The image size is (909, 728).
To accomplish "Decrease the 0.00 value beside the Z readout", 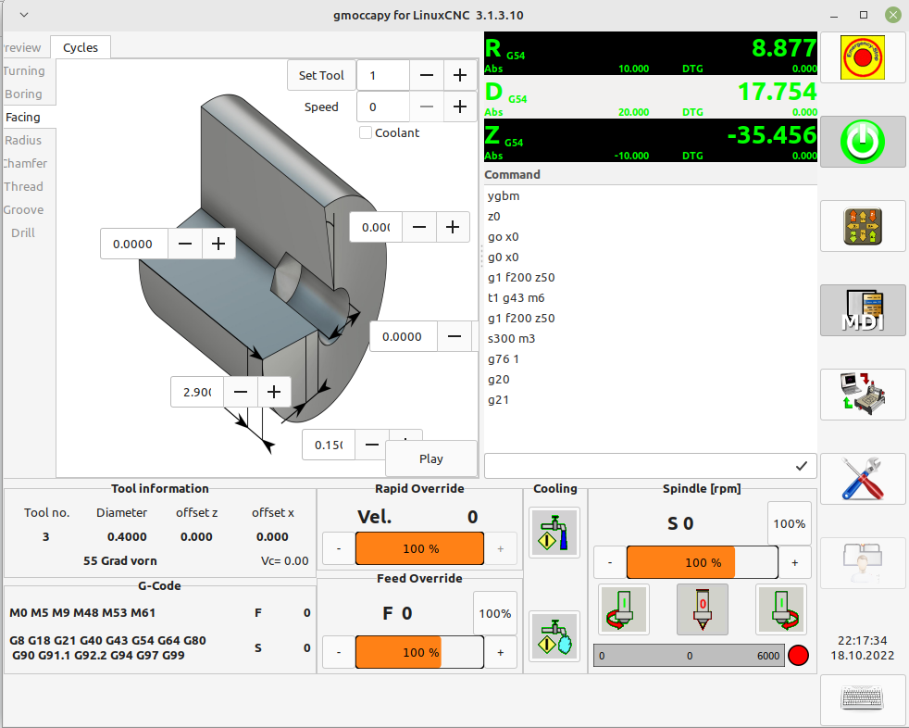I will (419, 228).
